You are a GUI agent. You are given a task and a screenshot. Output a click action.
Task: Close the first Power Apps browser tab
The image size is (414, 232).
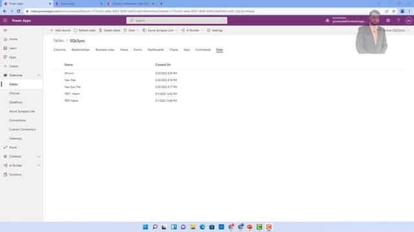(x=50, y=4)
